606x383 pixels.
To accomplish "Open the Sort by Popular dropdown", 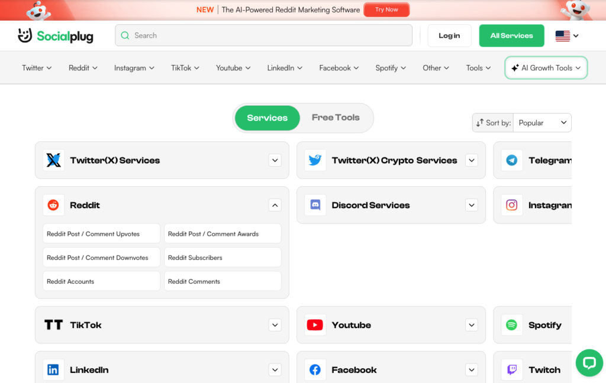I will 542,123.
